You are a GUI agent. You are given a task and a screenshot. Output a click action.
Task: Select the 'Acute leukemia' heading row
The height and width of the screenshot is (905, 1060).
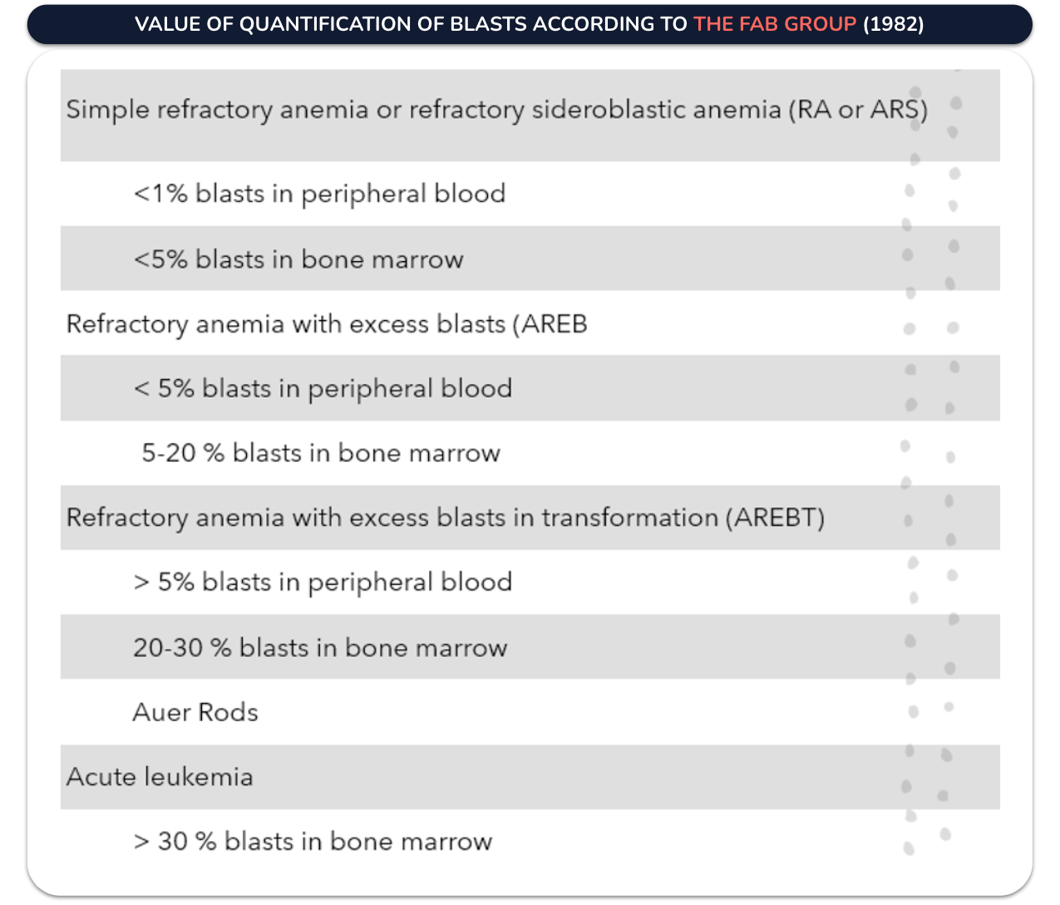530,777
